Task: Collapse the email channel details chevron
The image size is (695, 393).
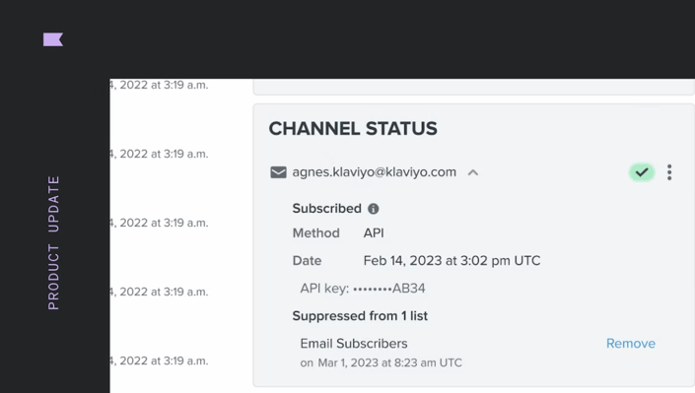Action: click(x=473, y=172)
